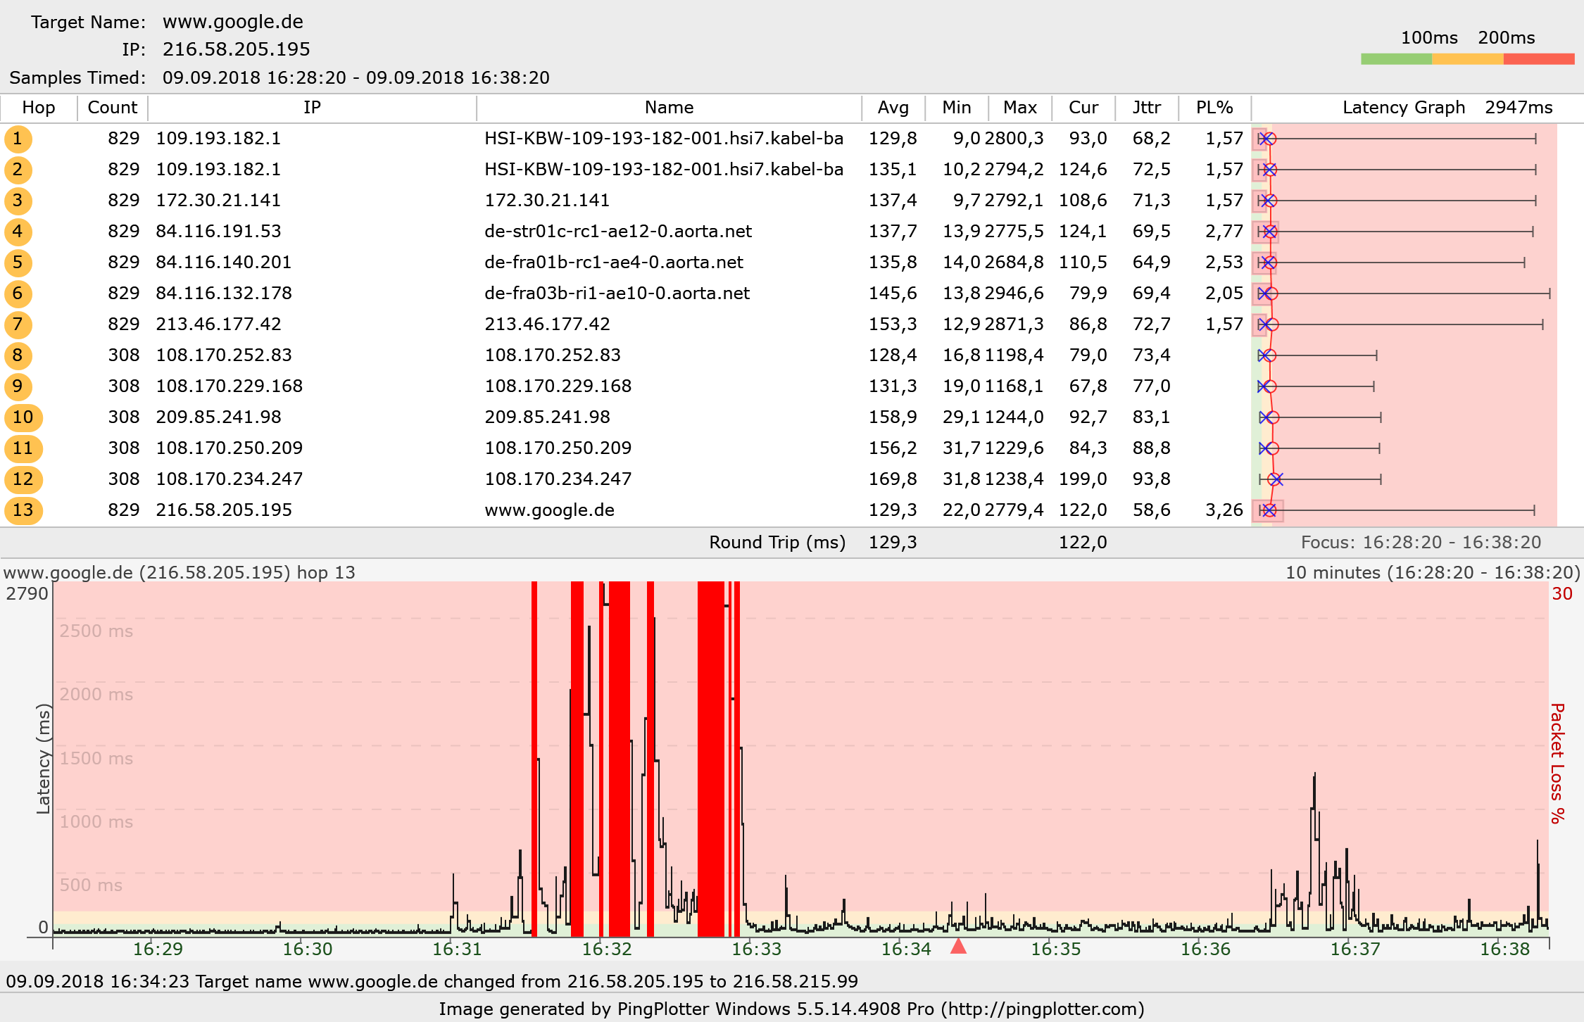Click the red circle marker on hop 6 latency graph
The image size is (1584, 1022).
(1271, 294)
